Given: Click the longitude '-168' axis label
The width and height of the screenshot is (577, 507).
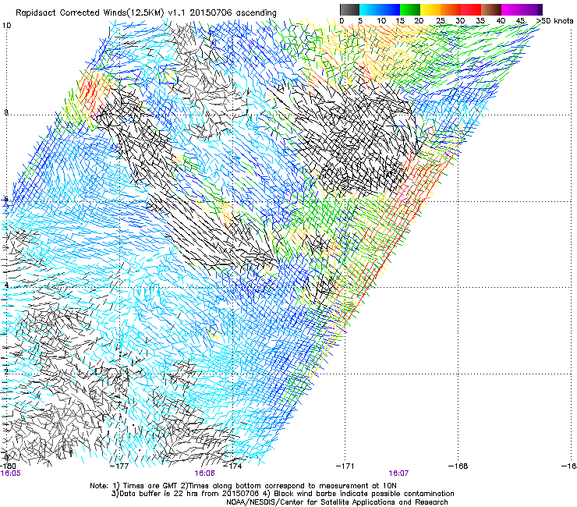Looking at the screenshot, I should pos(458,466).
